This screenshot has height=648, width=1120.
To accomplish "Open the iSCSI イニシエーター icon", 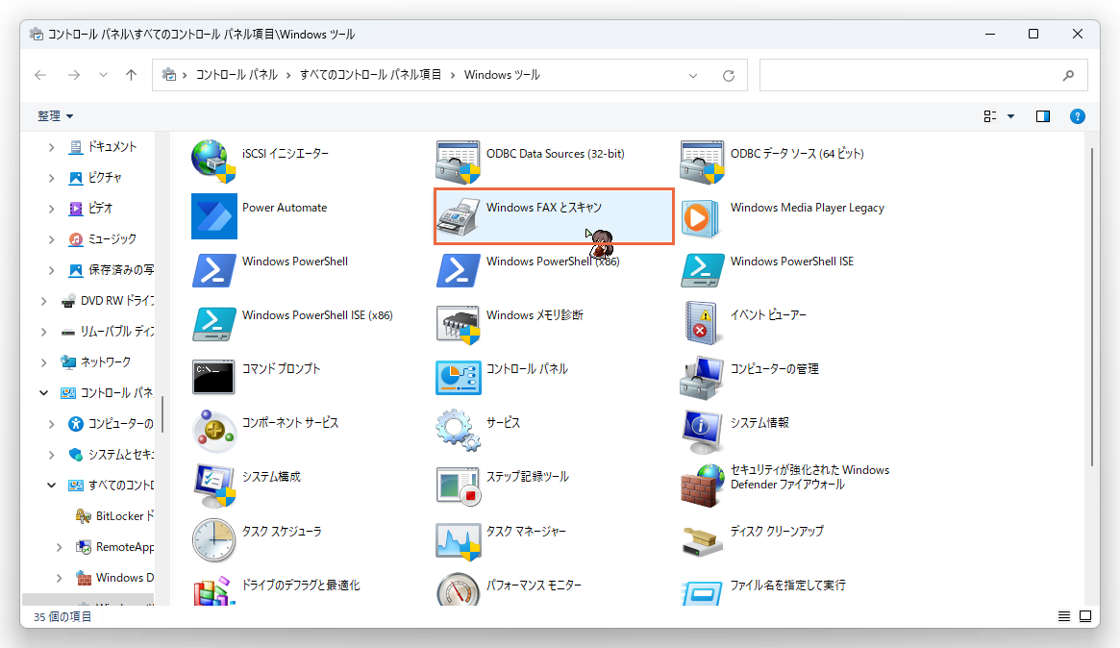I will coord(213,162).
